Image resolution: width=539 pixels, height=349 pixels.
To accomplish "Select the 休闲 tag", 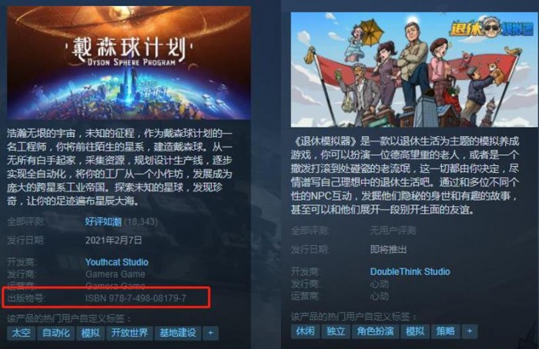I will pos(305,331).
